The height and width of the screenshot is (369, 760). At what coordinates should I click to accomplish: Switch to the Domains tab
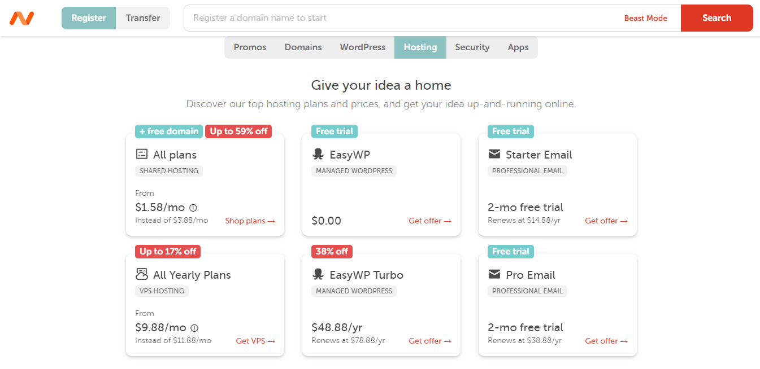[303, 47]
